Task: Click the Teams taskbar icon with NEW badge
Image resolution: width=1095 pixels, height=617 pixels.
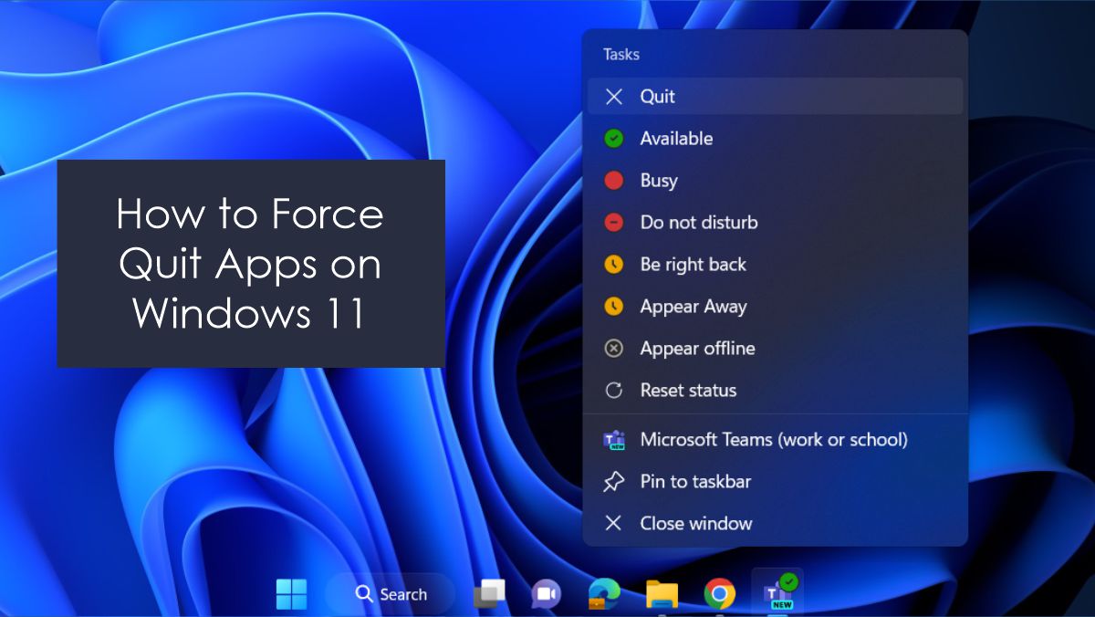Action: (778, 593)
